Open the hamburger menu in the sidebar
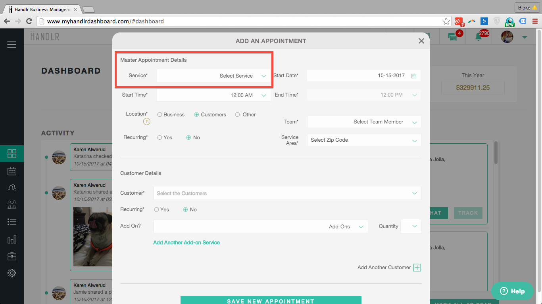 pos(12,45)
